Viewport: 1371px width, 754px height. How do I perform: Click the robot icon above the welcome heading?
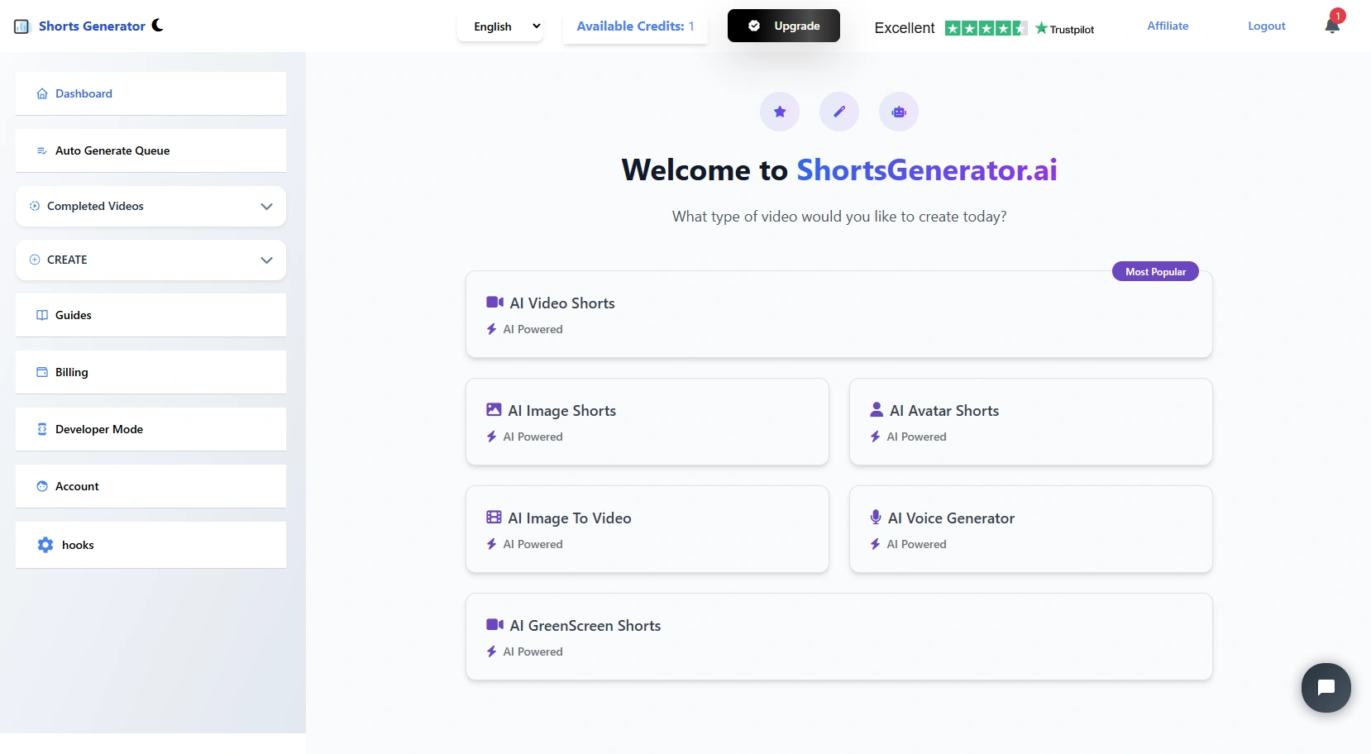pyautogui.click(x=899, y=112)
